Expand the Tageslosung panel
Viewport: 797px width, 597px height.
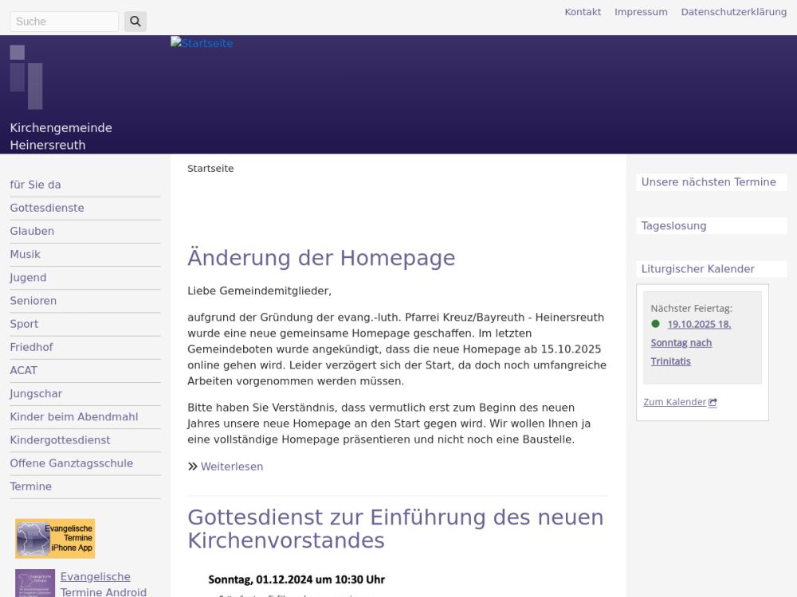tap(673, 226)
